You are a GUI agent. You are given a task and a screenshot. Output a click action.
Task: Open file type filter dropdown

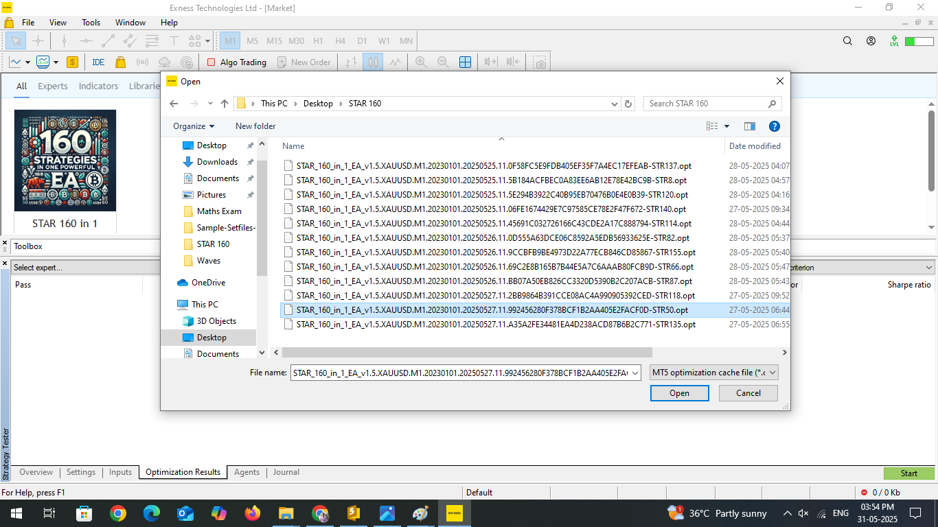point(714,373)
